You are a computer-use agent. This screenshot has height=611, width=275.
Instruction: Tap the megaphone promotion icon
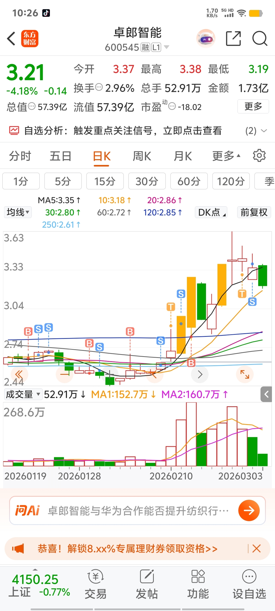[18, 549]
